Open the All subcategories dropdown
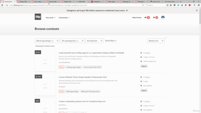The width and height of the screenshot is (201, 113). point(73,41)
